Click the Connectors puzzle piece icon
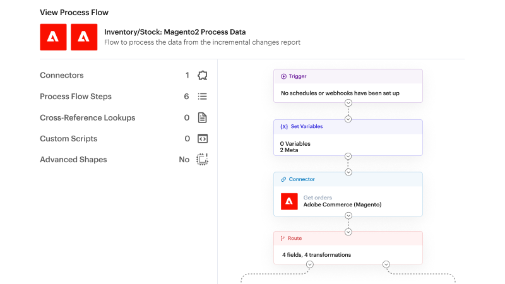Viewport: 505px width, 284px height. (202, 76)
